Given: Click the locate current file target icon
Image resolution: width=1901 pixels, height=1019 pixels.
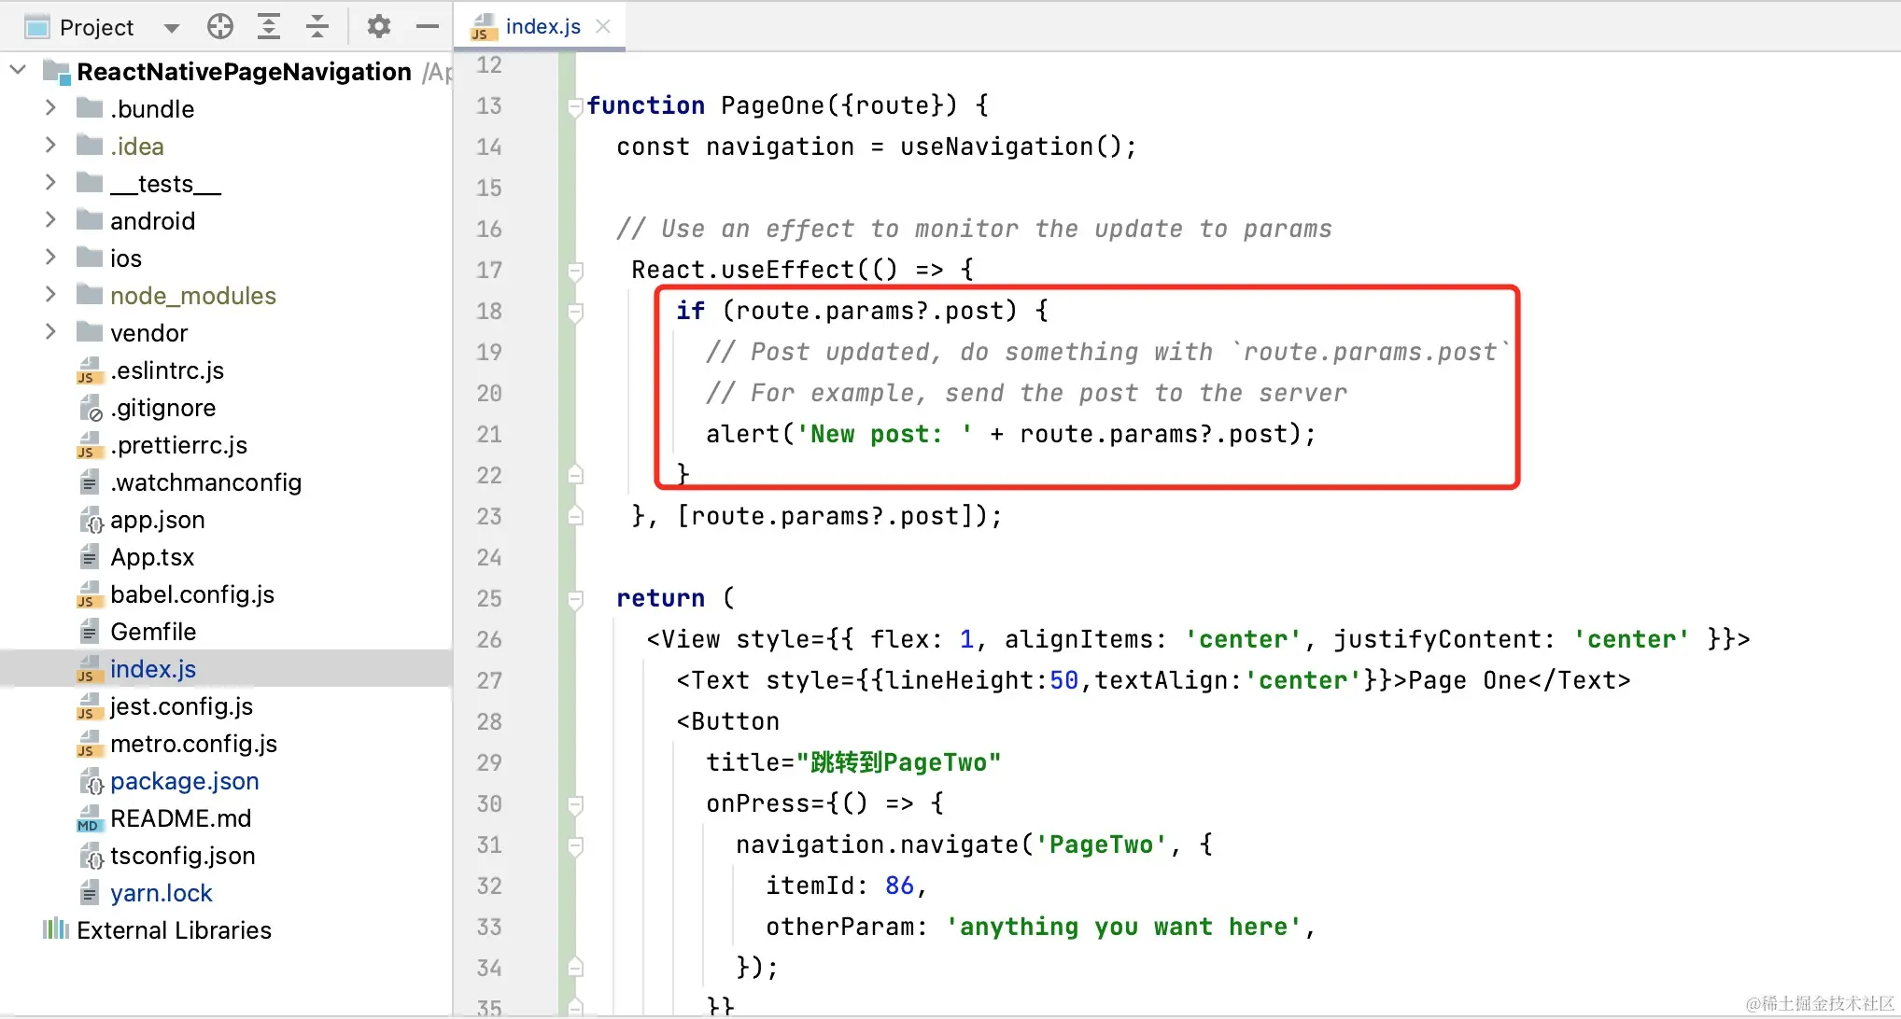Looking at the screenshot, I should point(220,27).
